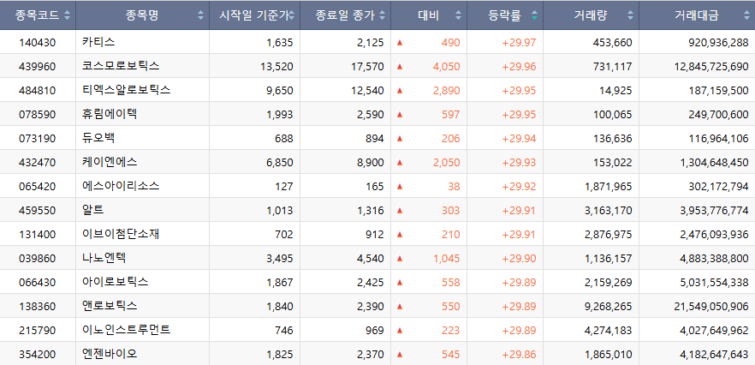This screenshot has height=365, width=755.
Task: Sort by 종료일 종가 column arrows
Action: pyautogui.click(x=383, y=15)
